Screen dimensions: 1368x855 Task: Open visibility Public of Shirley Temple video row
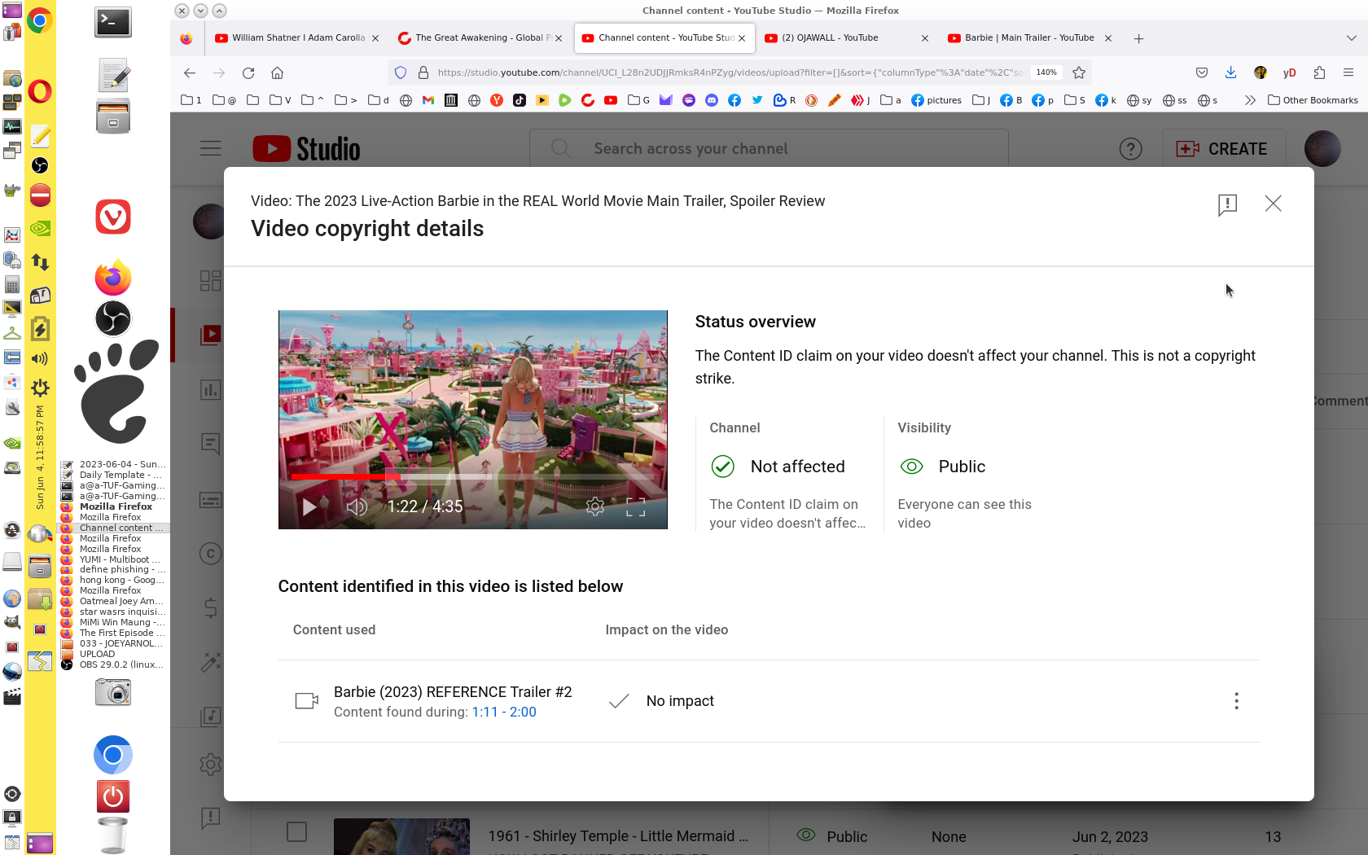(831, 836)
